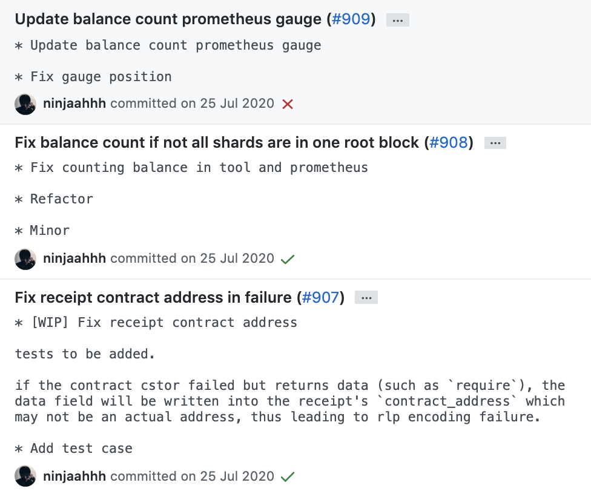
Task: Collapse the #909 commit description ellipsis
Action: [398, 21]
